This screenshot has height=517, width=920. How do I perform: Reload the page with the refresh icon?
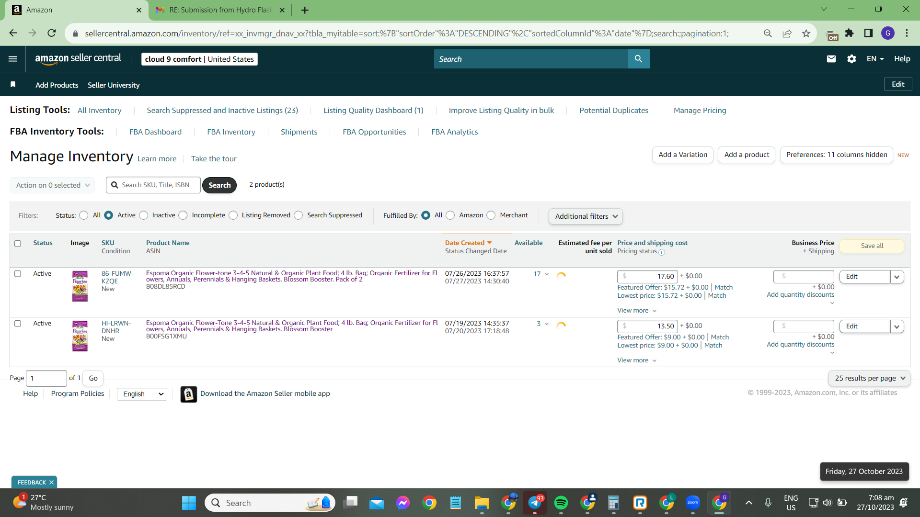[x=52, y=33]
